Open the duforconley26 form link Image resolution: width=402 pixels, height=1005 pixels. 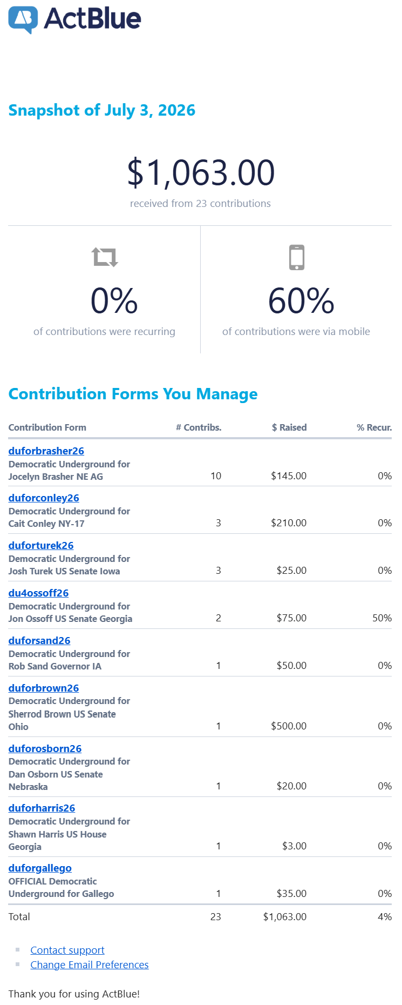44,498
